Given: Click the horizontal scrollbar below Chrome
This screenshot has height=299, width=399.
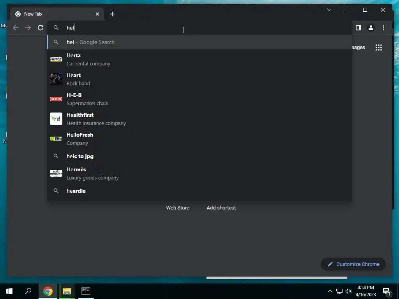Looking at the screenshot, I should coord(277,278).
